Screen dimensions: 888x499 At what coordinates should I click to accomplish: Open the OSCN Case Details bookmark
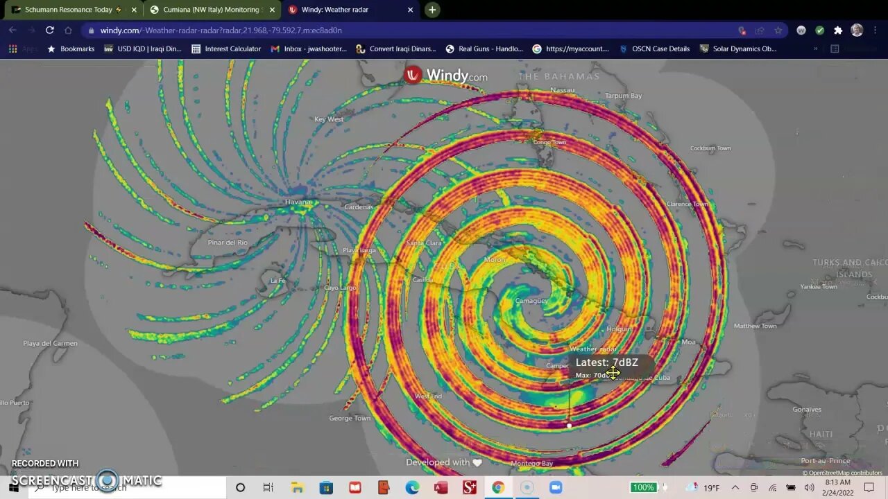coord(655,49)
